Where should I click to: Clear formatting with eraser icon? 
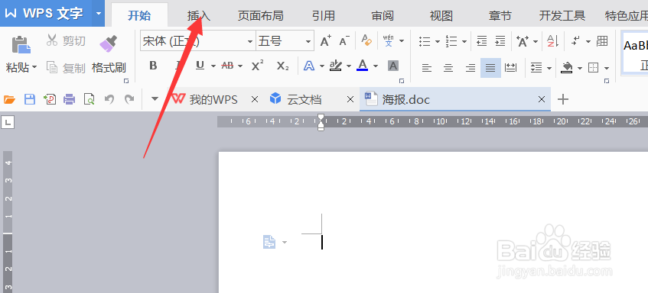[x=366, y=40]
